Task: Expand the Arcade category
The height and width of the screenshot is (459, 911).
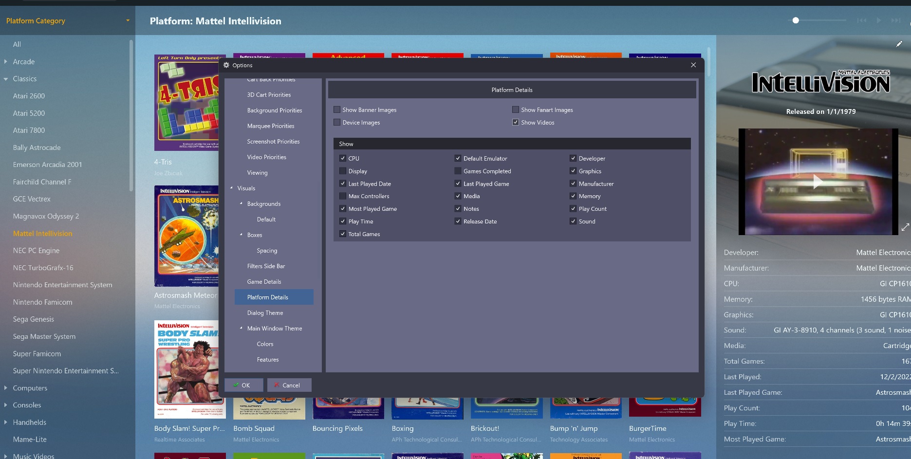Action: click(6, 61)
